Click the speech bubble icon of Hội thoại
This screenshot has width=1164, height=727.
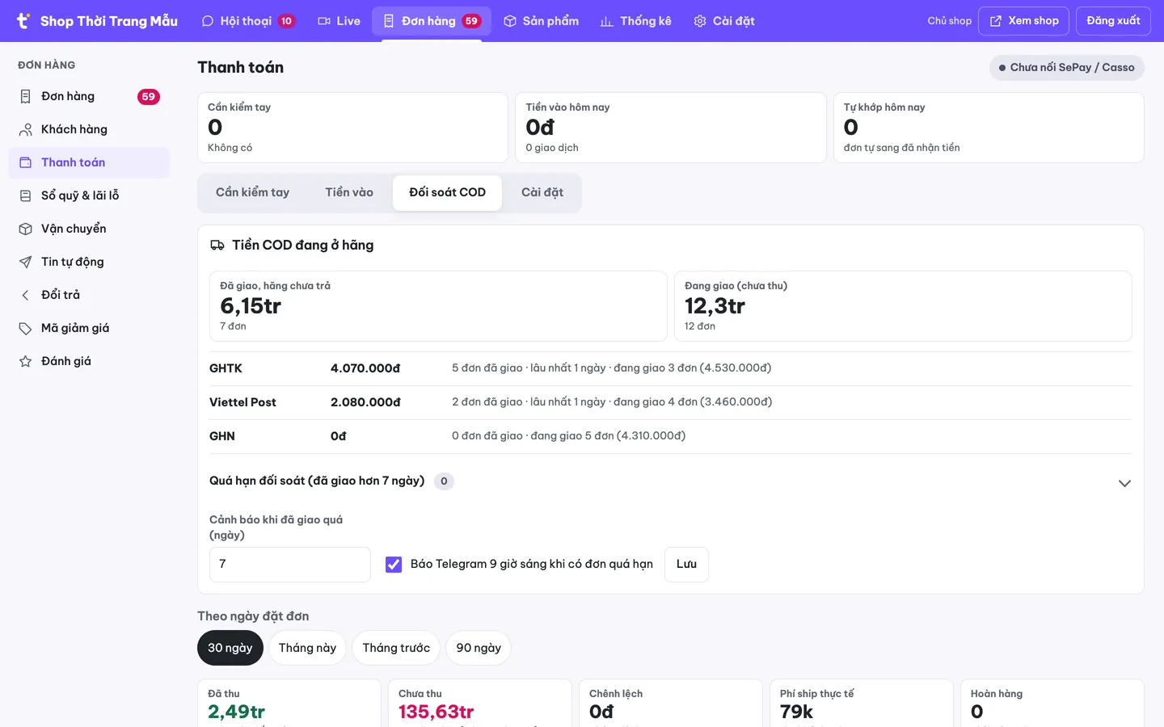click(208, 21)
